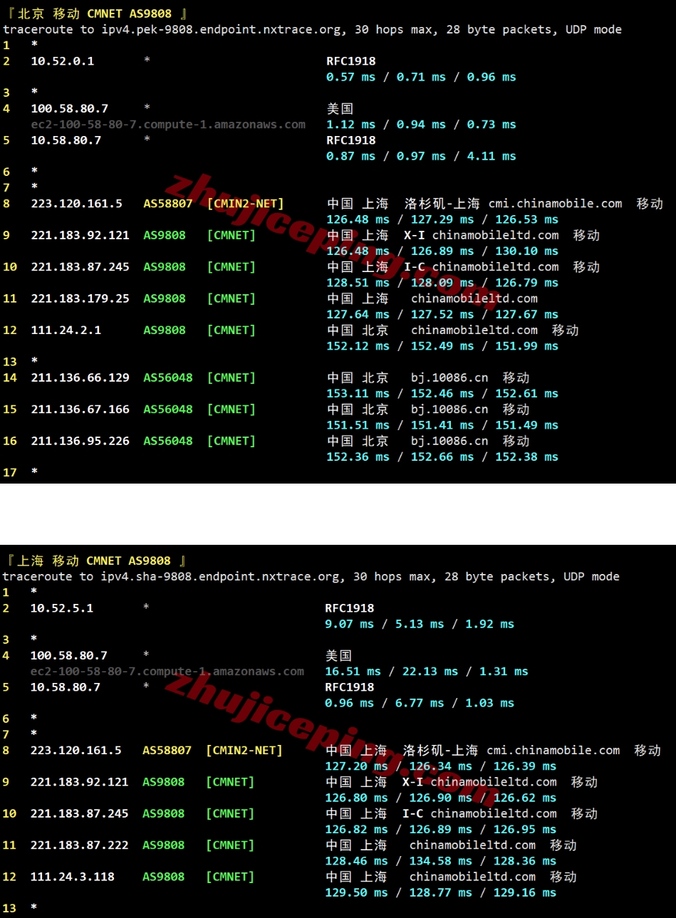Click IP address 10.52.5.1
The image size is (676, 918).
click(61, 608)
